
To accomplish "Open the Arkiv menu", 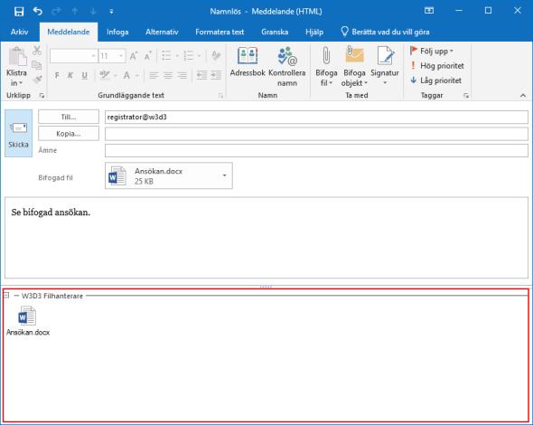I will coord(19,32).
